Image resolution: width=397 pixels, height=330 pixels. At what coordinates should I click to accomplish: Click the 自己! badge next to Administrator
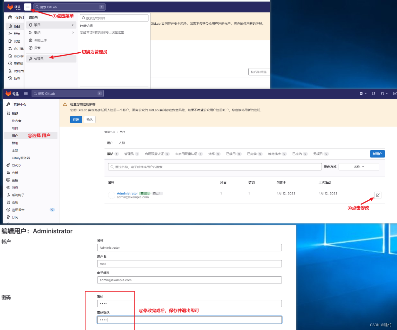click(x=157, y=193)
